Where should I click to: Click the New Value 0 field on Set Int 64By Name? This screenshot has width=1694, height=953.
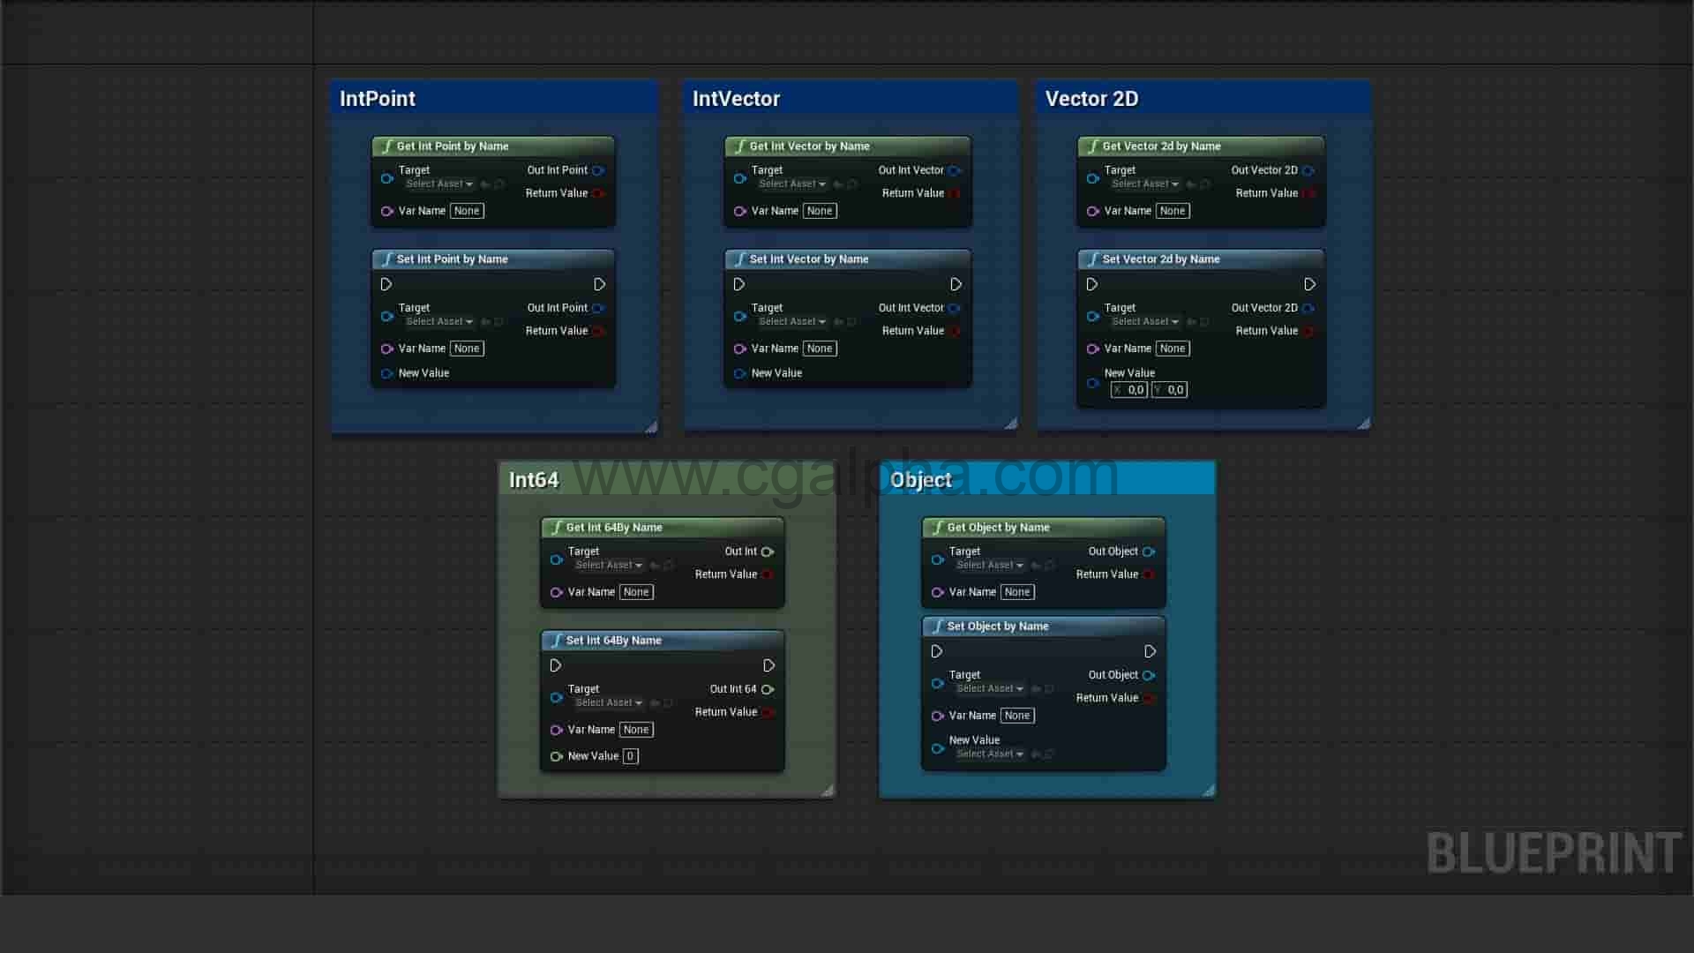coord(630,755)
